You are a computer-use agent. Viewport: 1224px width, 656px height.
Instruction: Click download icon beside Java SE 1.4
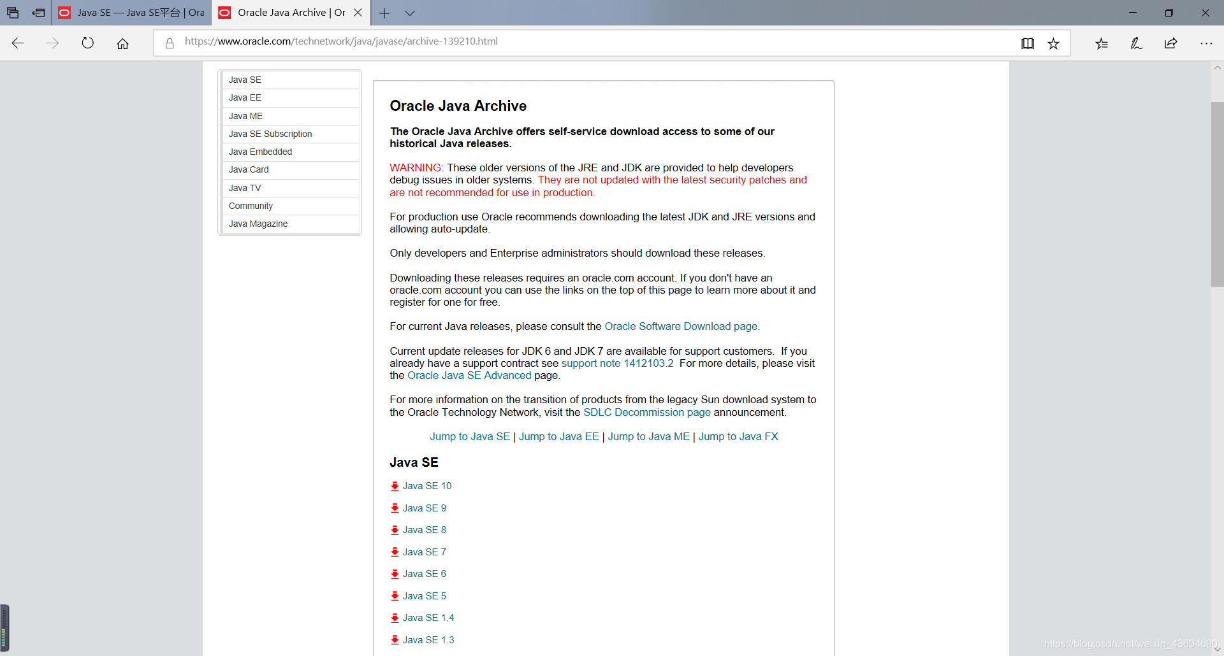click(395, 618)
